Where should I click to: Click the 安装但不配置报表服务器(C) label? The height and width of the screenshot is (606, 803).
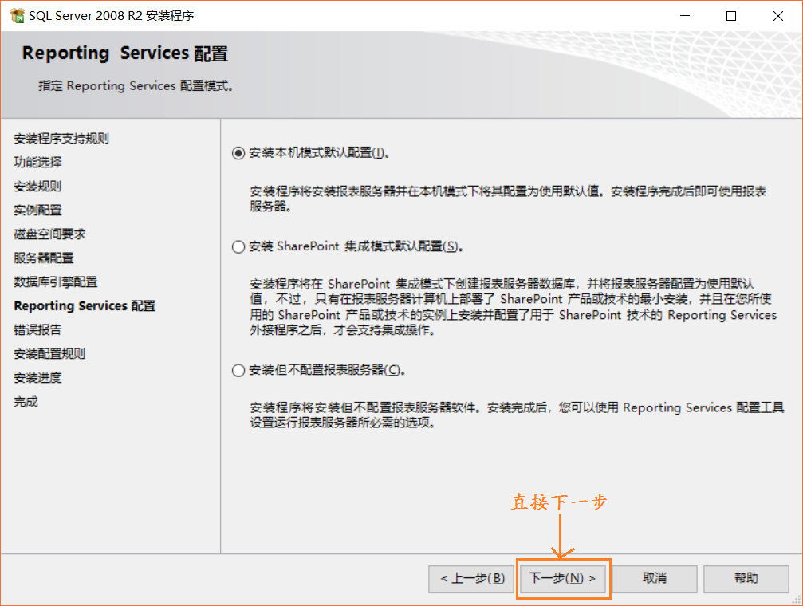point(328,370)
